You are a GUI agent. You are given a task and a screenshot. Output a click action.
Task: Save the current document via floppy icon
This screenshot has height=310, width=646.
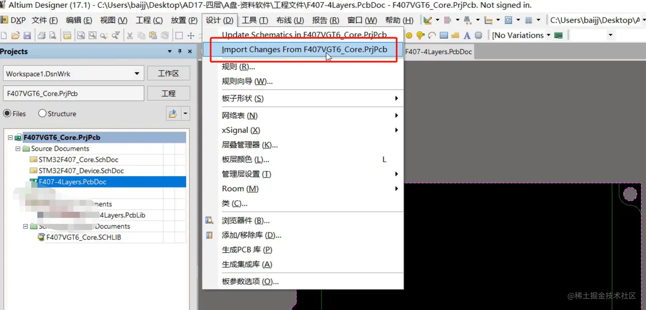[27, 35]
